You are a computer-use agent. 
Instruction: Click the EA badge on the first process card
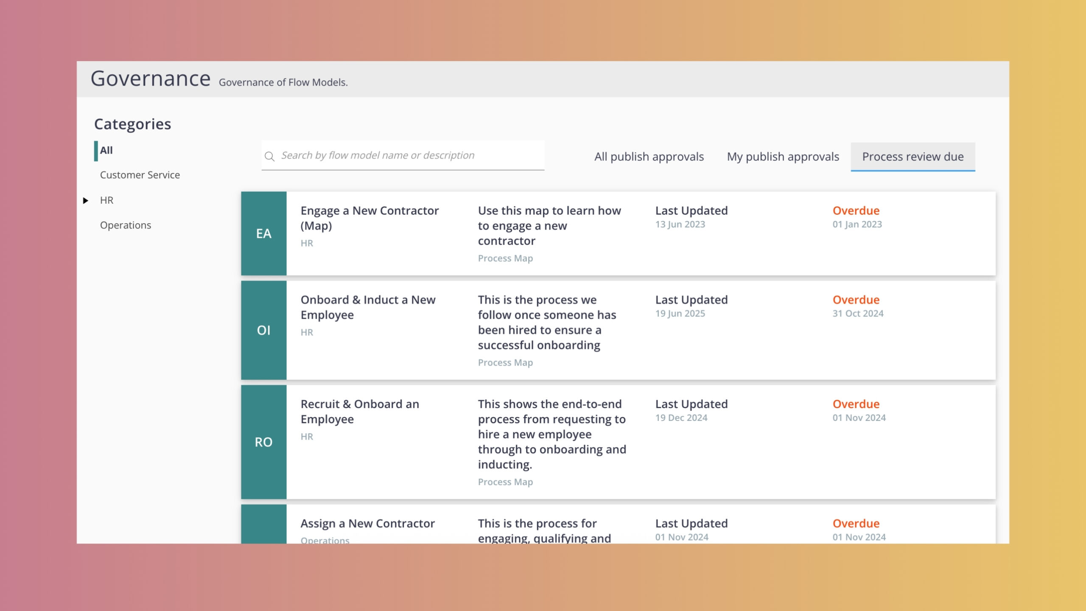point(263,233)
